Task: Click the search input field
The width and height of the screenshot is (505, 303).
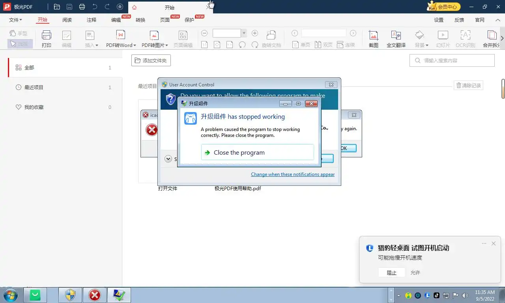Action: (452, 60)
